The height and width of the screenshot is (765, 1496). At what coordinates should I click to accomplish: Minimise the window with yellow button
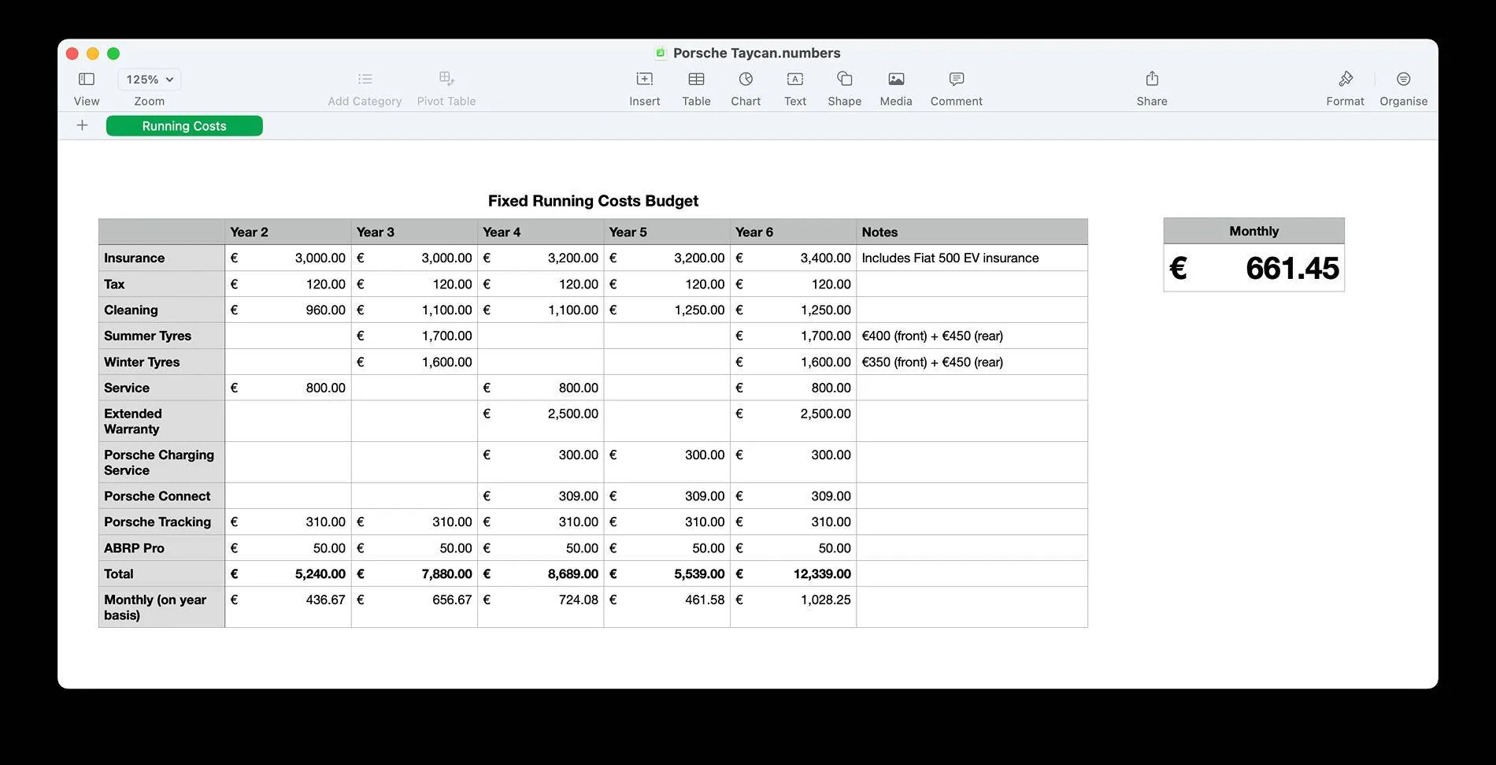click(93, 54)
